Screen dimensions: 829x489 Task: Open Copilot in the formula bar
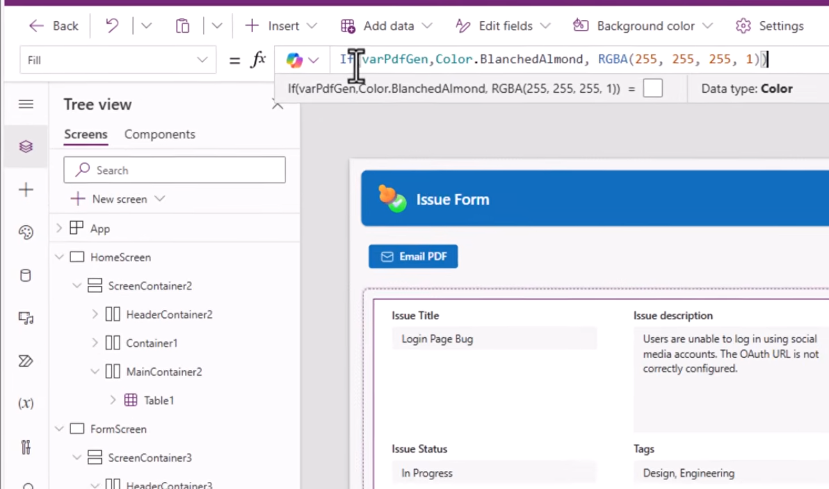295,60
